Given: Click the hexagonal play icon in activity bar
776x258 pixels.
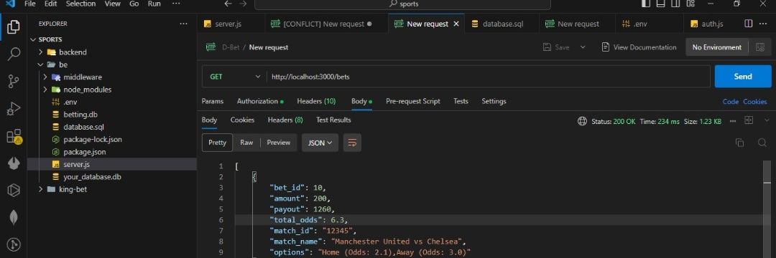Looking at the screenshot, I should click(14, 191).
